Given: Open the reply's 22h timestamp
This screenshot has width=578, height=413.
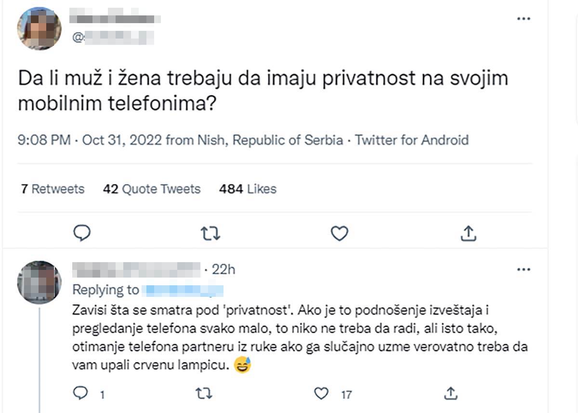Looking at the screenshot, I should [x=223, y=269].
